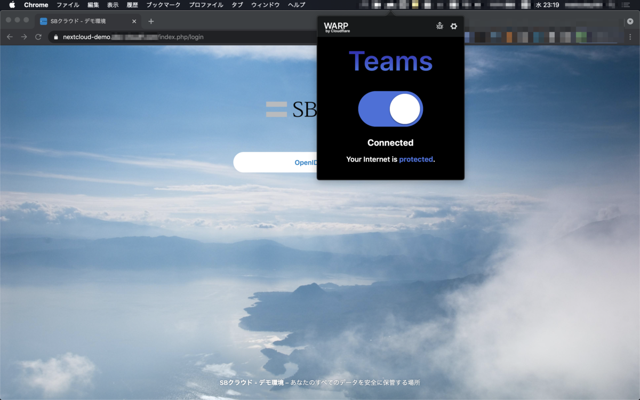Screen dimensions: 640x400
Task: Open the 編集 menu
Action: coord(93,5)
